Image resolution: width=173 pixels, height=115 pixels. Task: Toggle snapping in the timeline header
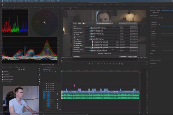coord(47,71)
